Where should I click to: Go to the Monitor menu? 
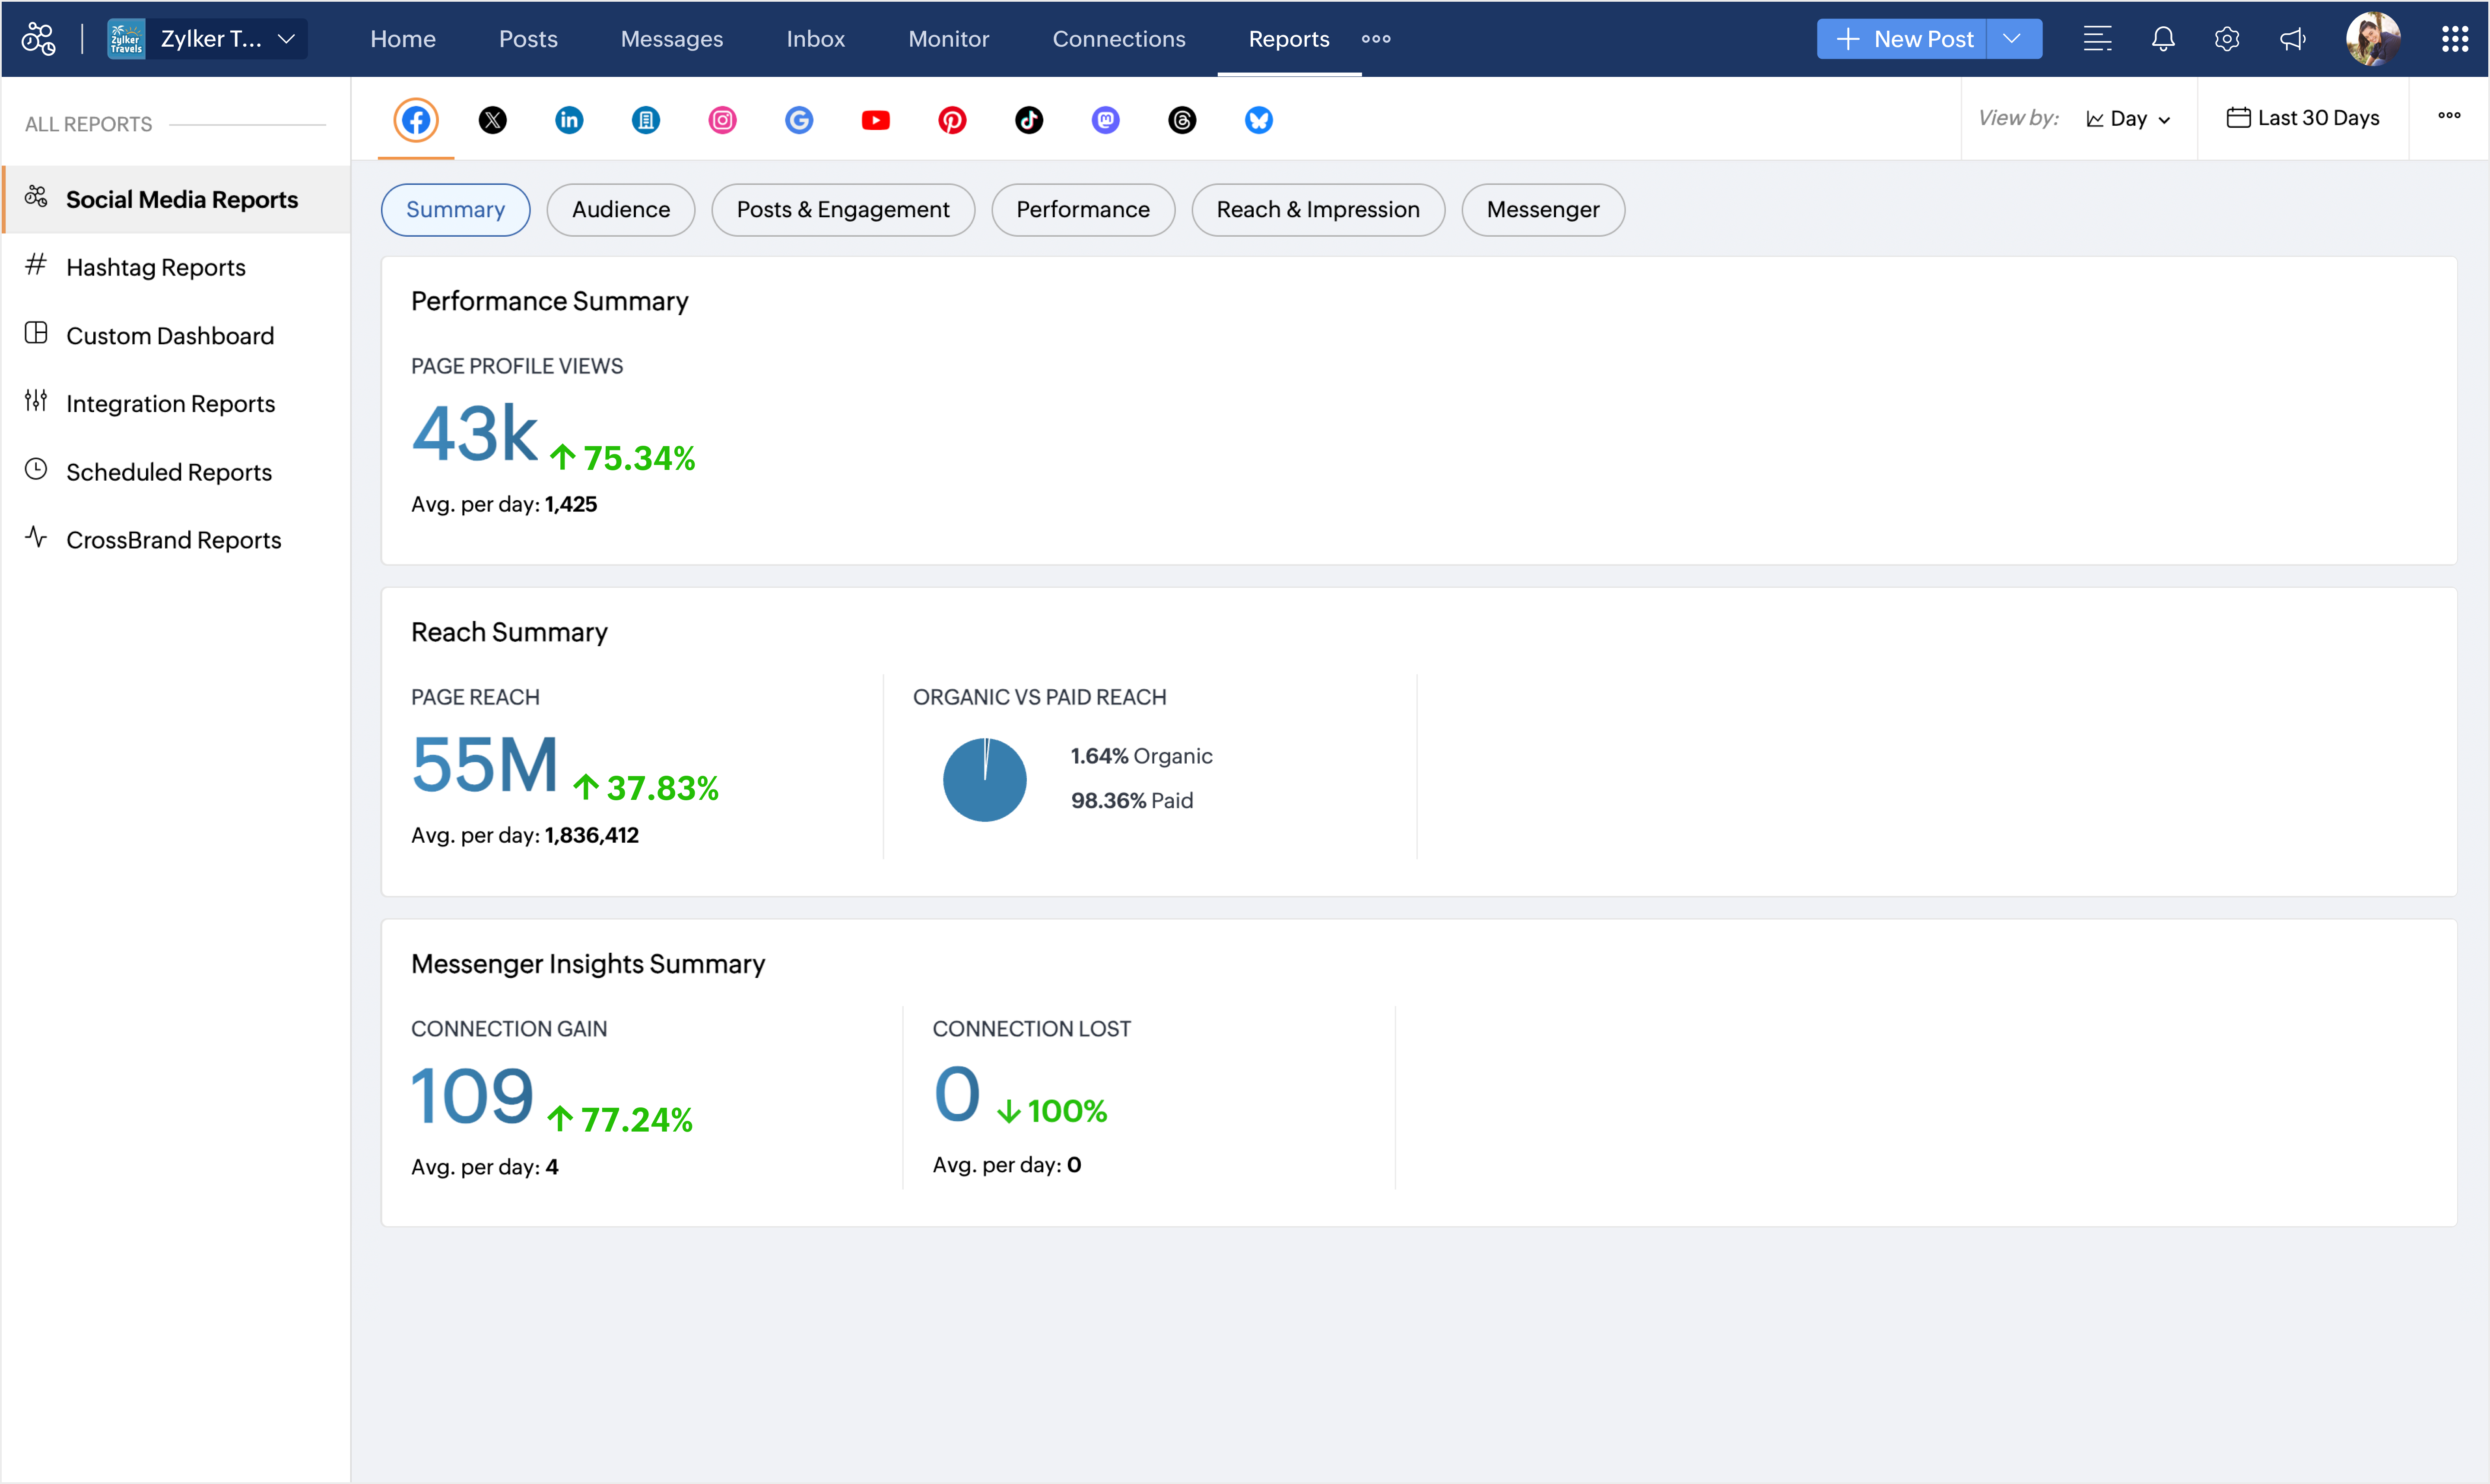click(x=948, y=39)
